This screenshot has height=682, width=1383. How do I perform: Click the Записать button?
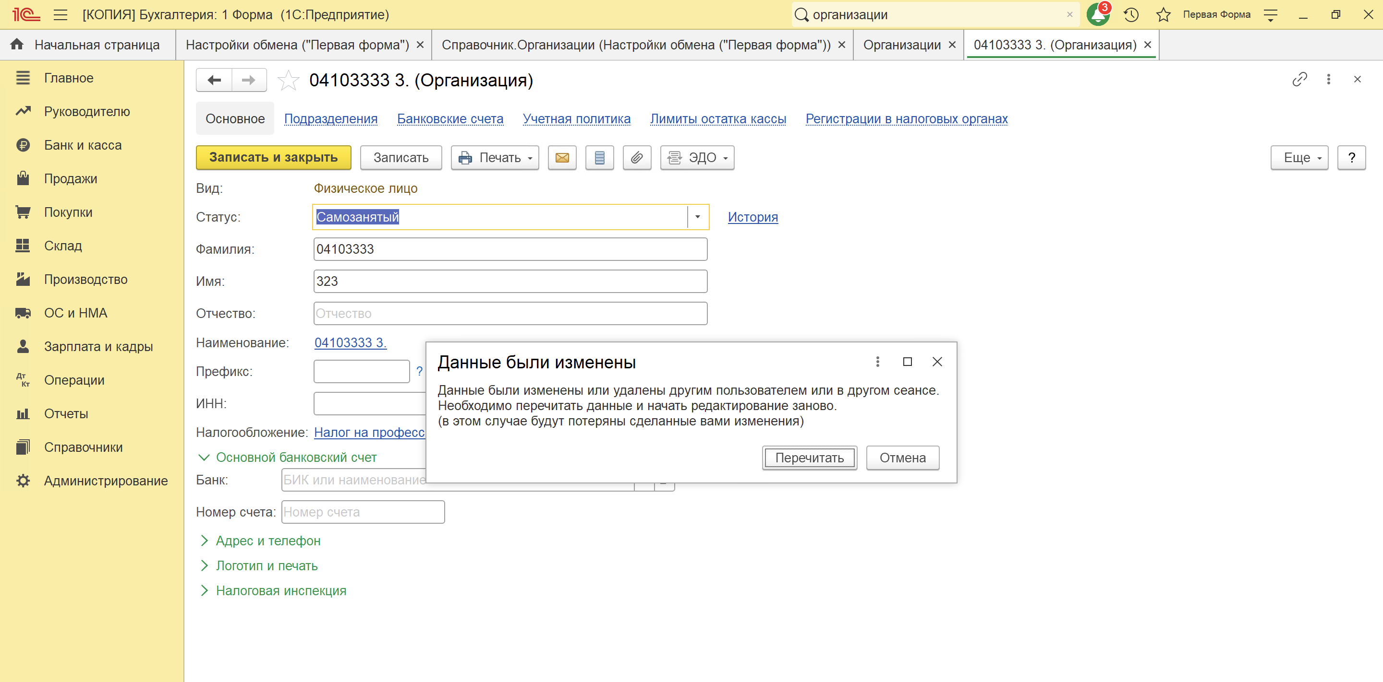[400, 158]
